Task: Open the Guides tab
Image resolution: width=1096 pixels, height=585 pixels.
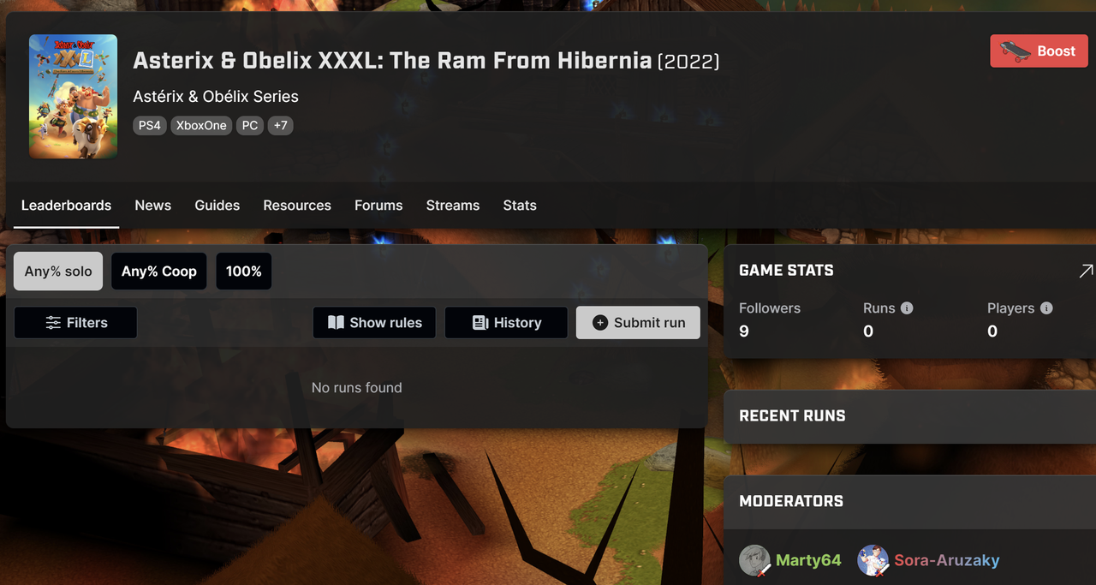Action: 217,206
